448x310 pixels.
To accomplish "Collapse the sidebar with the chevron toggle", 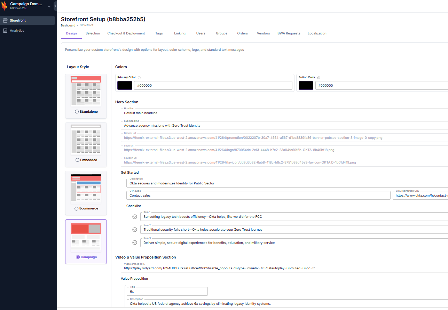I will coord(55,6).
